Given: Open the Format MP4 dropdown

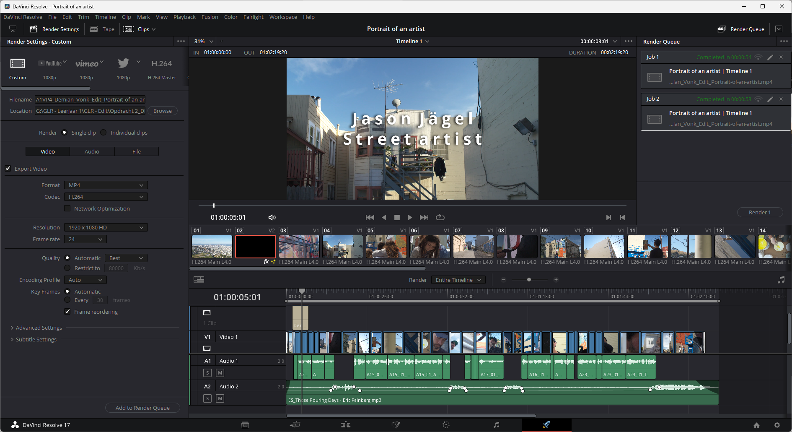Looking at the screenshot, I should tap(106, 185).
